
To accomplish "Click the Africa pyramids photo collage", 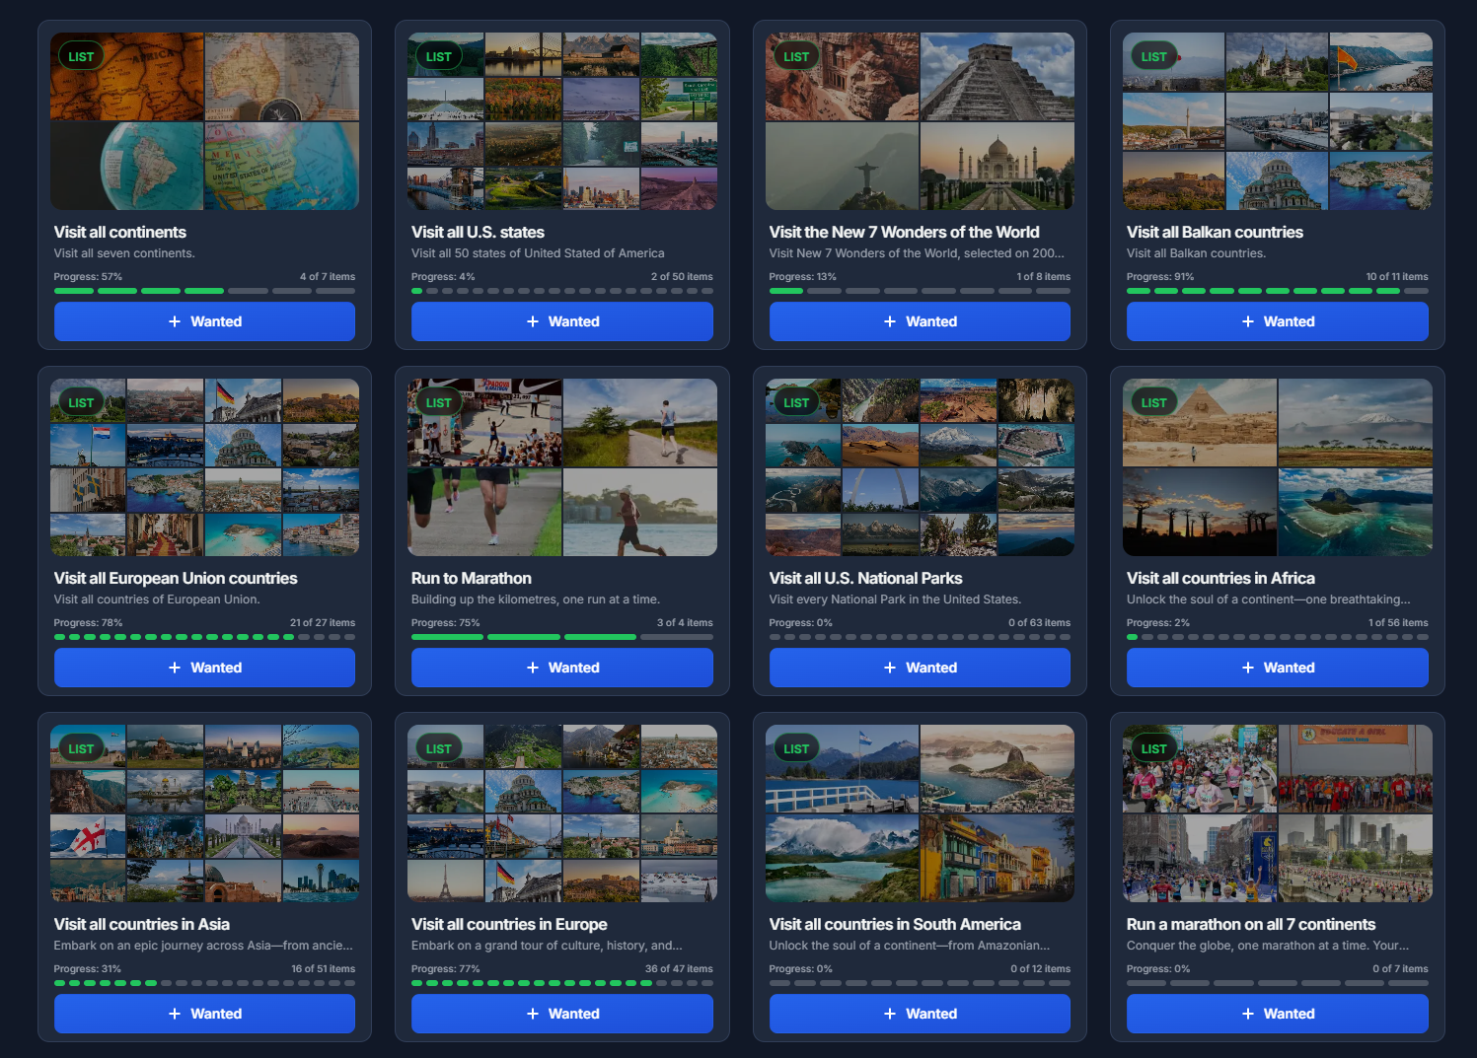I will coord(1277,467).
